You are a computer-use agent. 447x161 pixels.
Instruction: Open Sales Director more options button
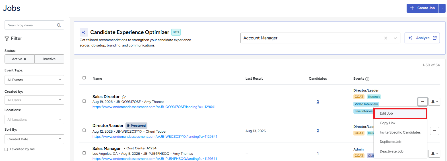423,102
